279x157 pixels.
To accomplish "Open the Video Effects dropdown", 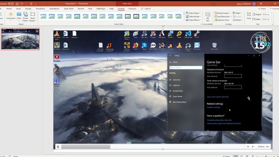I will click(194, 20).
